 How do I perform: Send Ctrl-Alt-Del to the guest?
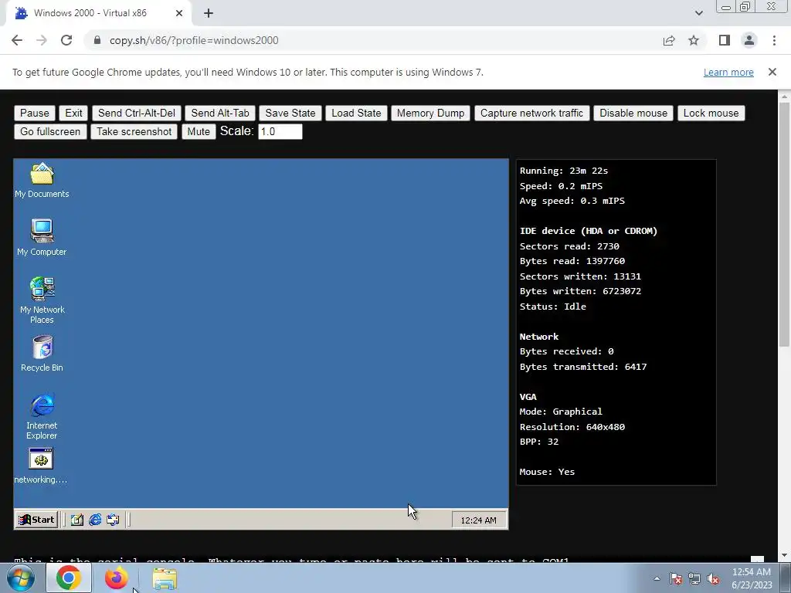coord(137,113)
